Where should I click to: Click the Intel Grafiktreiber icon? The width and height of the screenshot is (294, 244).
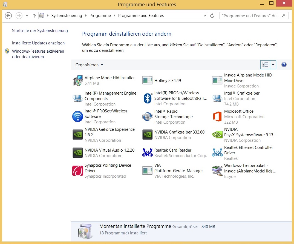pos(217,98)
